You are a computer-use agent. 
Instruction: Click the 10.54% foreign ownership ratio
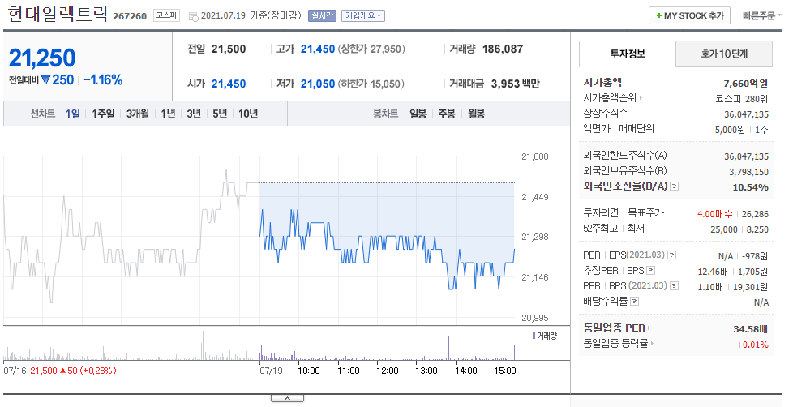(x=751, y=187)
